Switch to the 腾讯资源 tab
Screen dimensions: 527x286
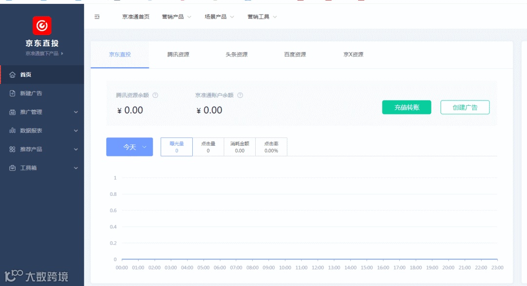tap(178, 55)
